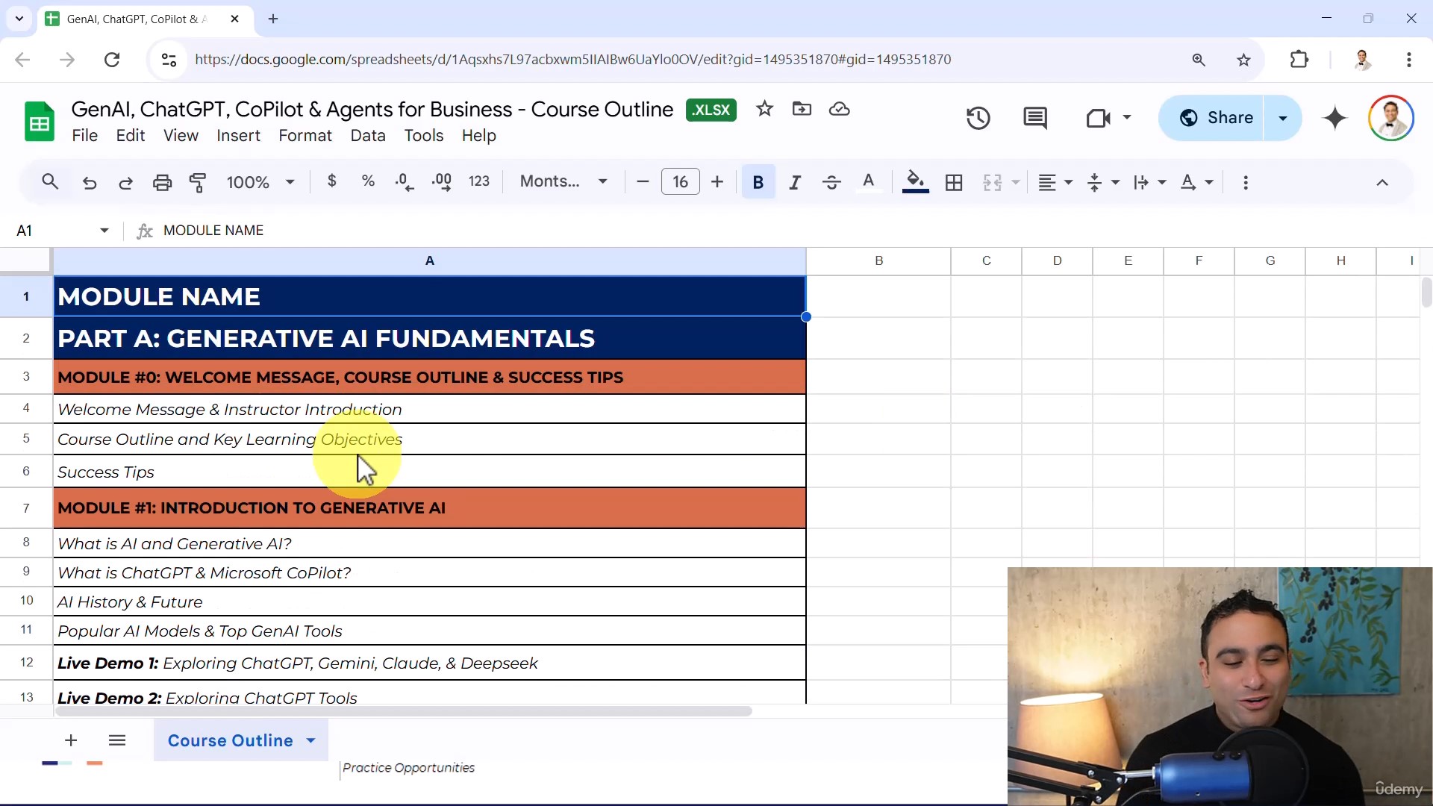Open the text color picker
Viewport: 1433px width, 806px height.
tap(869, 182)
